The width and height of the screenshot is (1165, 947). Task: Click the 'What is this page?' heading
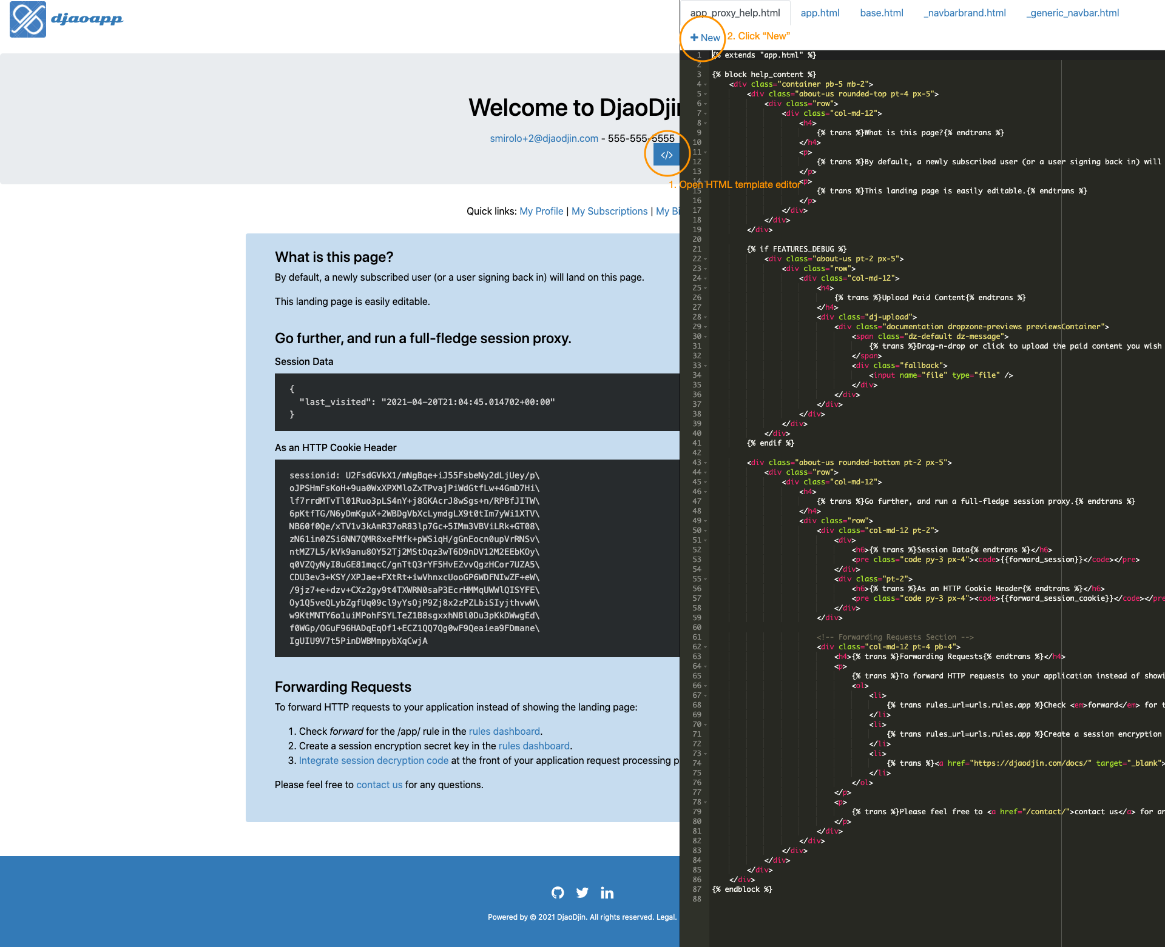point(334,257)
